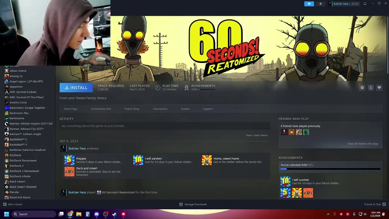Select Battlestar Galactica Deadlock
This screenshot has height=219, width=389.
28,150
